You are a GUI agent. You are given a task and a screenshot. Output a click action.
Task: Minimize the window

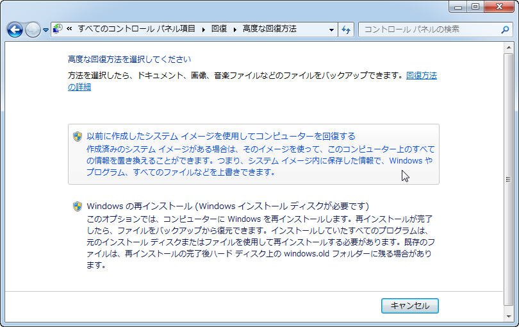[458, 6]
